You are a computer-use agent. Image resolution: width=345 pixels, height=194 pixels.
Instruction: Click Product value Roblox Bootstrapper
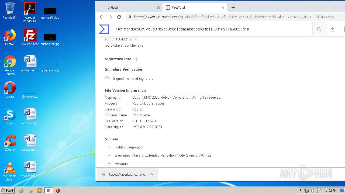(x=148, y=103)
